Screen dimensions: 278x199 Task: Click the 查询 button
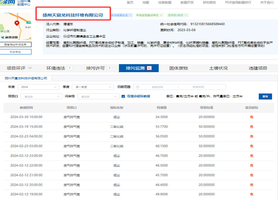(x=265, y=97)
